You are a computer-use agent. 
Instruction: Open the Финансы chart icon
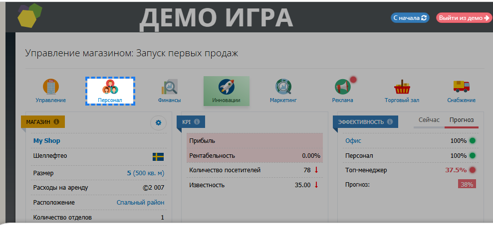[x=170, y=87]
